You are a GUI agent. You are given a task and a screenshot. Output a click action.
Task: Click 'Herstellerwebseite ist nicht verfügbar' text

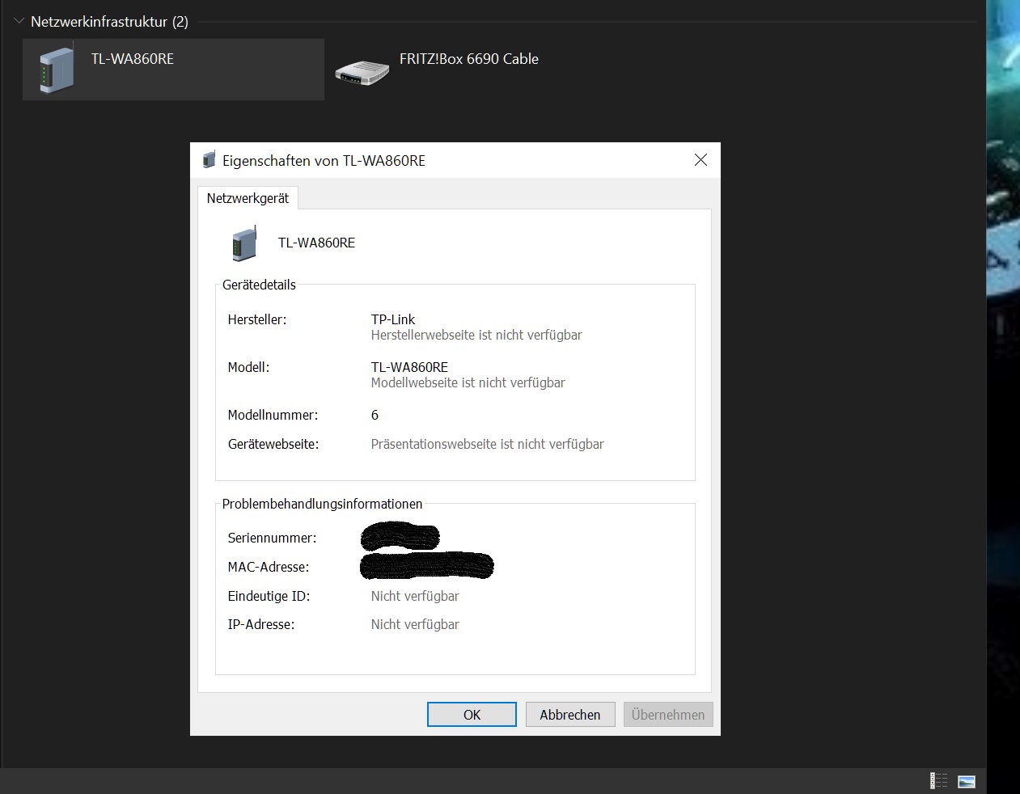click(x=476, y=335)
